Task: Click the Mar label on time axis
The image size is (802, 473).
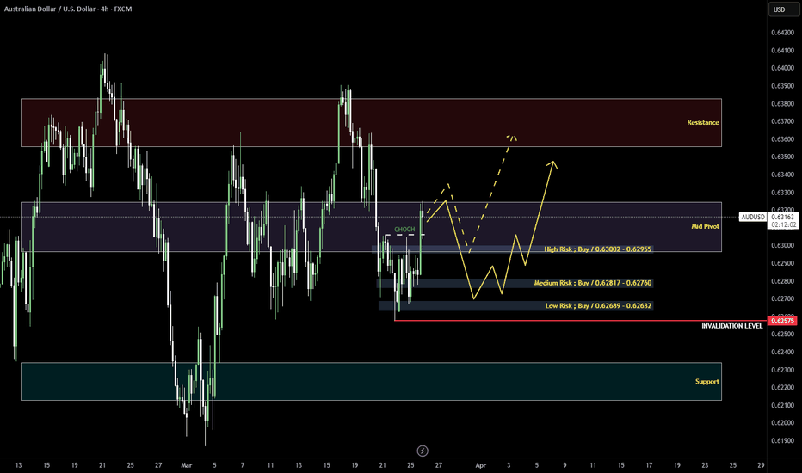Action: pyautogui.click(x=186, y=465)
